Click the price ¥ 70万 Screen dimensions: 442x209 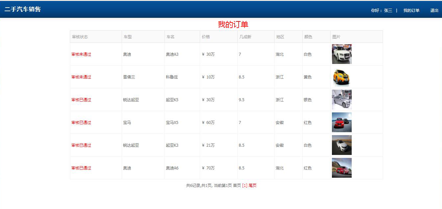tap(208, 168)
